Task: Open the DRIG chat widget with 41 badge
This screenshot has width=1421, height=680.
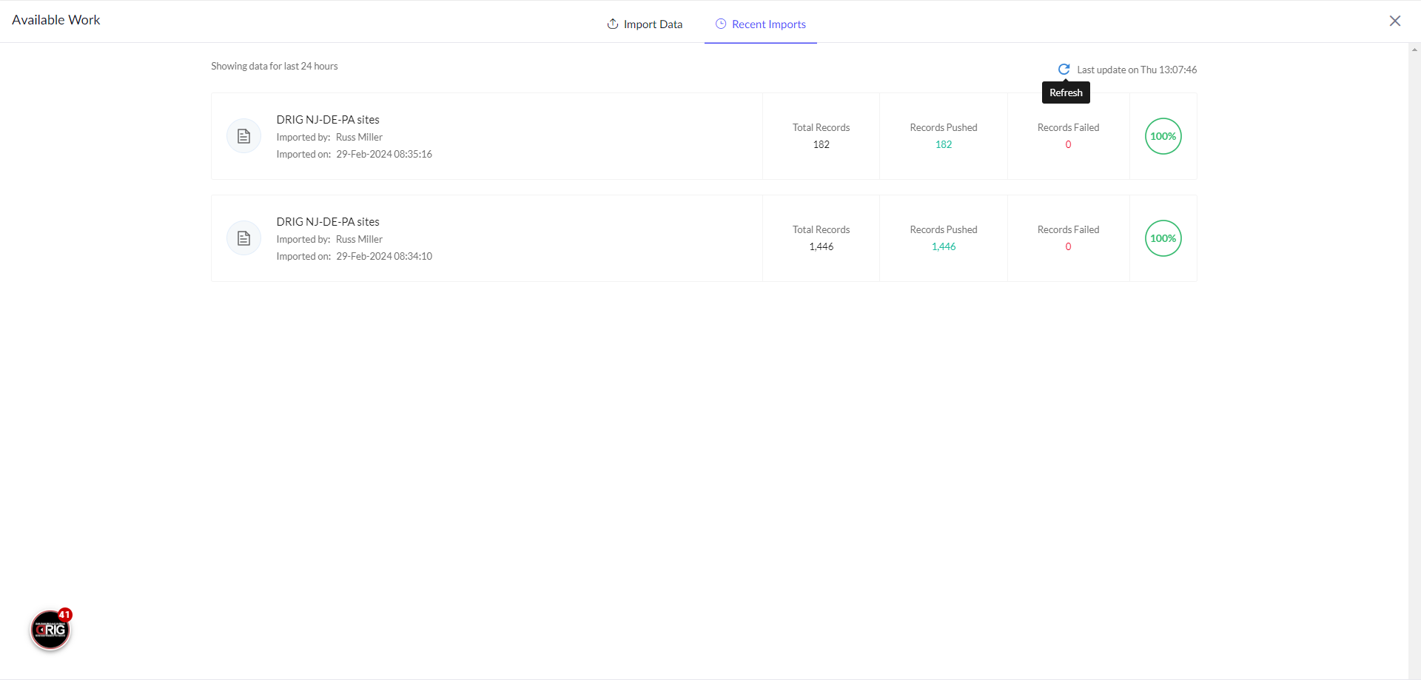Action: [50, 630]
